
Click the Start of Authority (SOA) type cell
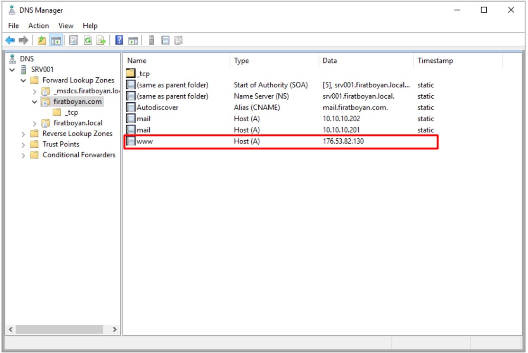click(x=271, y=85)
